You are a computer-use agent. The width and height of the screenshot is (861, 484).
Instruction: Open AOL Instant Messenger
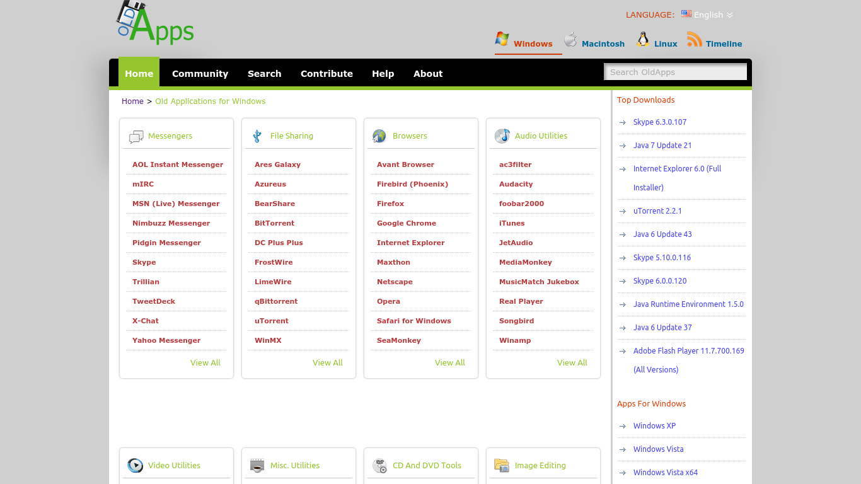coord(178,164)
